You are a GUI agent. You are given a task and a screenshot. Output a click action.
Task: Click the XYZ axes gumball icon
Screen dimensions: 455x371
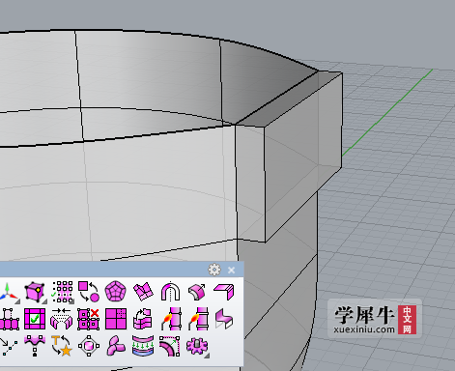point(8,292)
